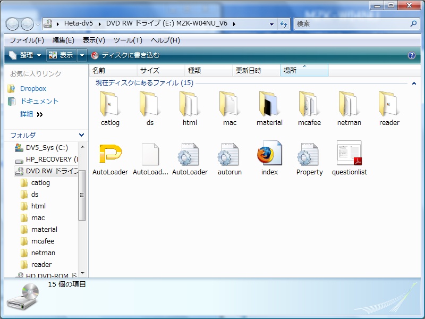Viewport: 425px width, 319px height.
Task: Open the dropdown arrow next to 表示
Action: click(82, 55)
